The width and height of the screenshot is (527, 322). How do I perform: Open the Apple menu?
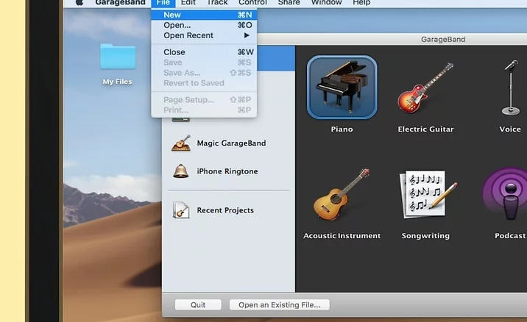79,3
